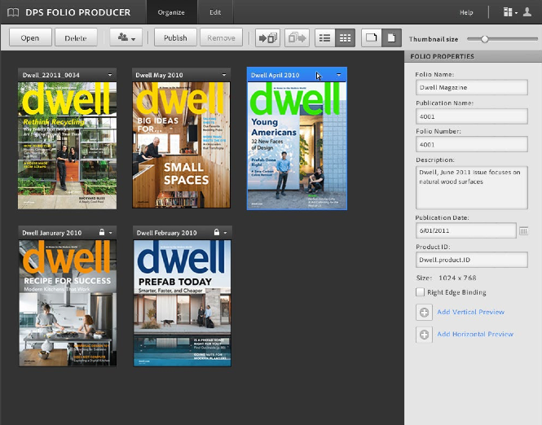Image resolution: width=542 pixels, height=425 pixels.
Task: Switch to the Organize tab
Action: click(x=171, y=12)
